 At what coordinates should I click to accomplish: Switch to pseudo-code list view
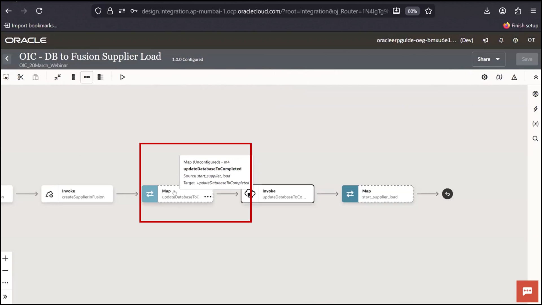click(100, 77)
